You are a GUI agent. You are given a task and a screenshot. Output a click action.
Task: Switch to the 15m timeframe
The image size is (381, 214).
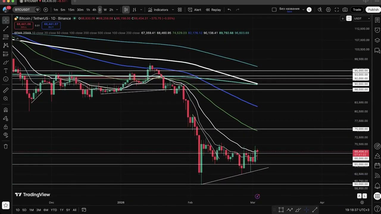[71, 10]
